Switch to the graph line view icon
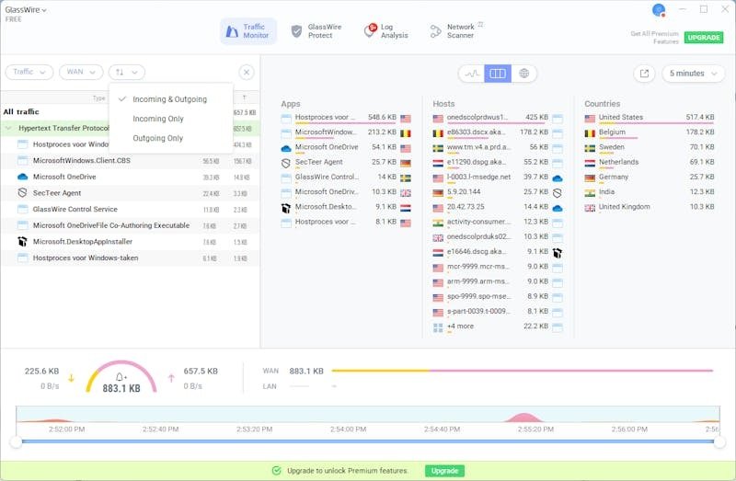Screen dimensions: 736x481 click(x=472, y=74)
